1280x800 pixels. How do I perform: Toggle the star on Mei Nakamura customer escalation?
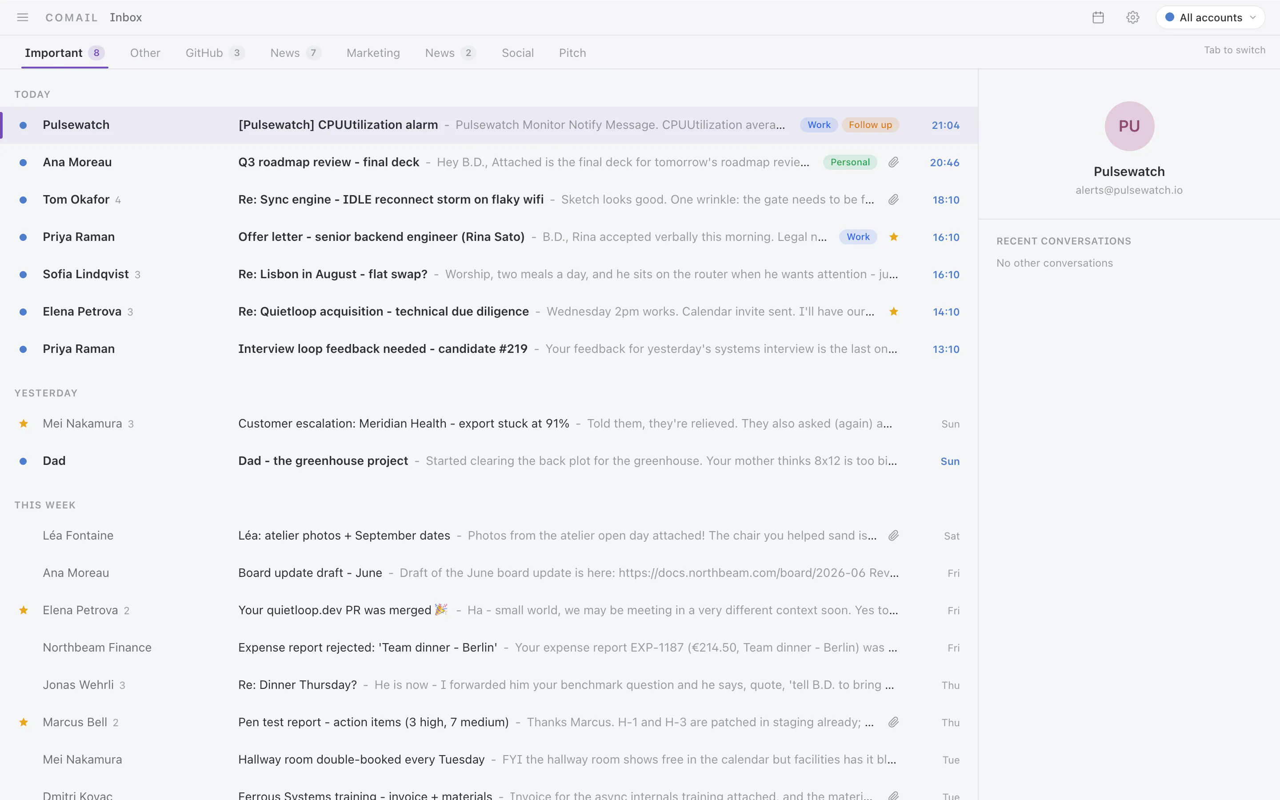23,423
